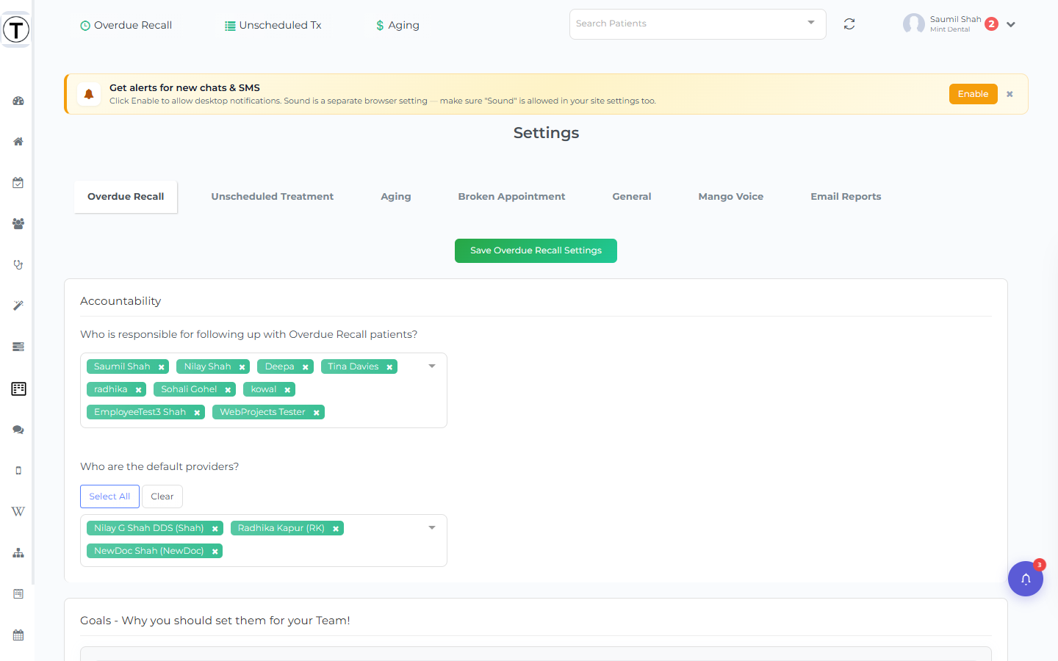The height and width of the screenshot is (661, 1058).
Task: Open the Wikipedia W sidebar icon
Action: coord(18,511)
